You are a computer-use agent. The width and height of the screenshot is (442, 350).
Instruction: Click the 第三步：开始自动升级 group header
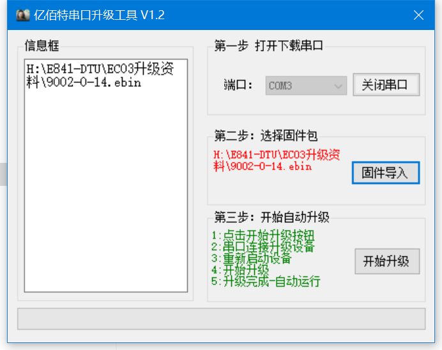271,217
